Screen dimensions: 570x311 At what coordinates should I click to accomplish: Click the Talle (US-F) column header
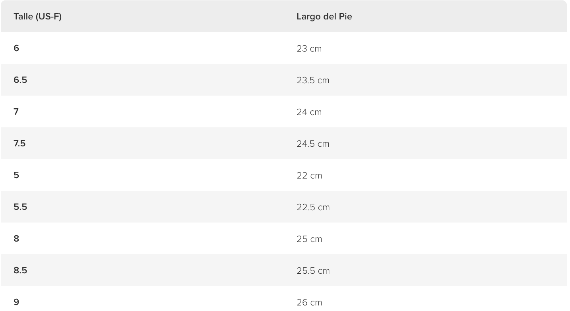pyautogui.click(x=37, y=17)
